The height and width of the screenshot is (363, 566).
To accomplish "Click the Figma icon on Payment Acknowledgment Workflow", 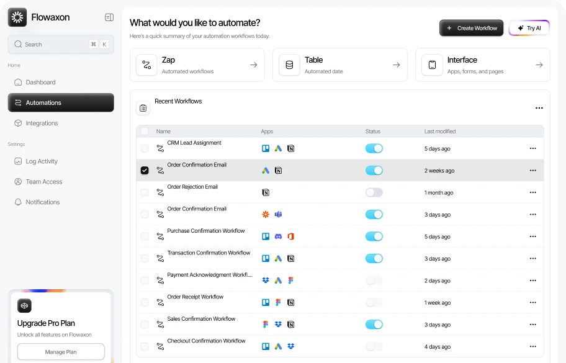I will tap(290, 280).
